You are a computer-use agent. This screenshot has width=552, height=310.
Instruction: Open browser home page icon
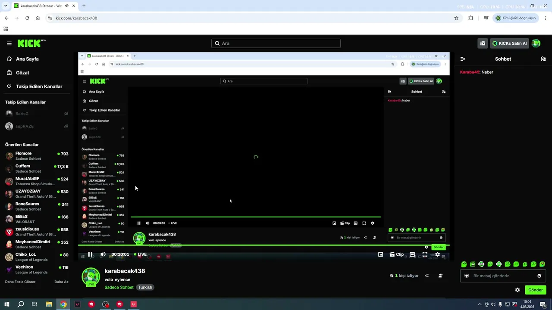[38, 18]
